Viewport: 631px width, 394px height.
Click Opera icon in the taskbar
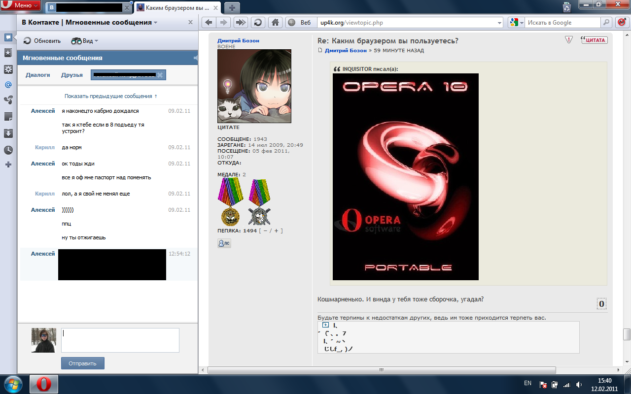43,384
